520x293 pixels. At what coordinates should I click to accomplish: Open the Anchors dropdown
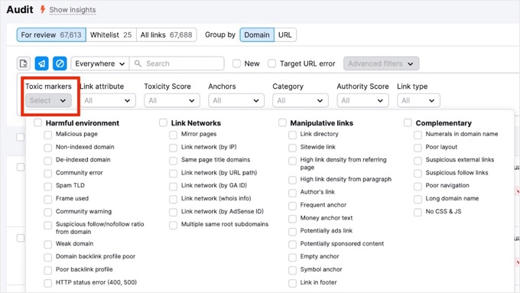(236, 100)
